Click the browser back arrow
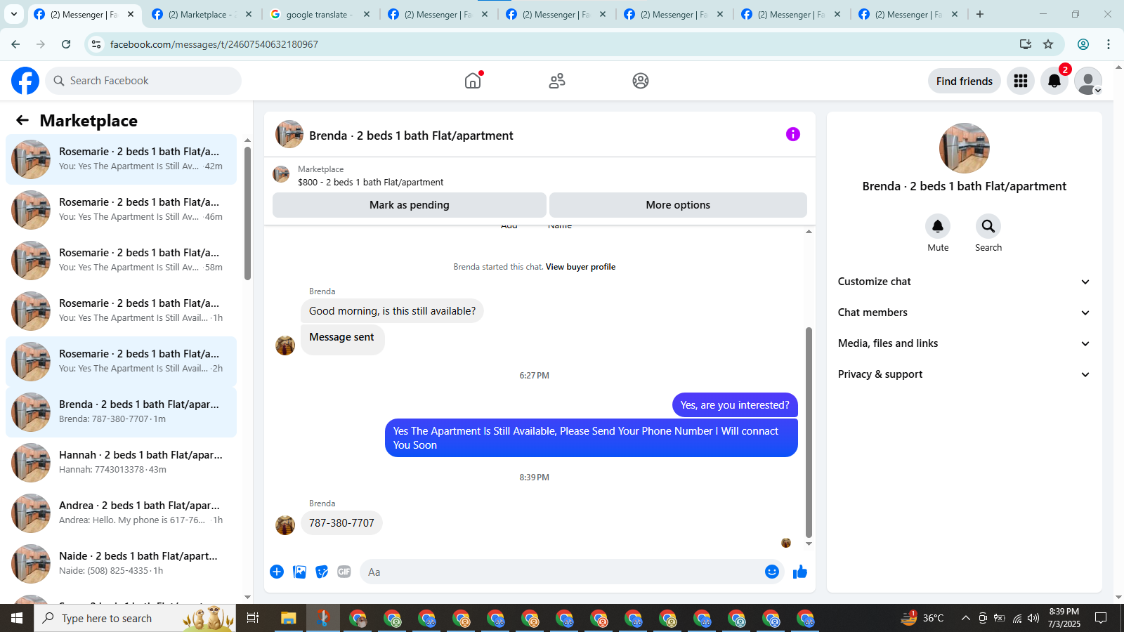This screenshot has width=1124, height=632. 15,44
